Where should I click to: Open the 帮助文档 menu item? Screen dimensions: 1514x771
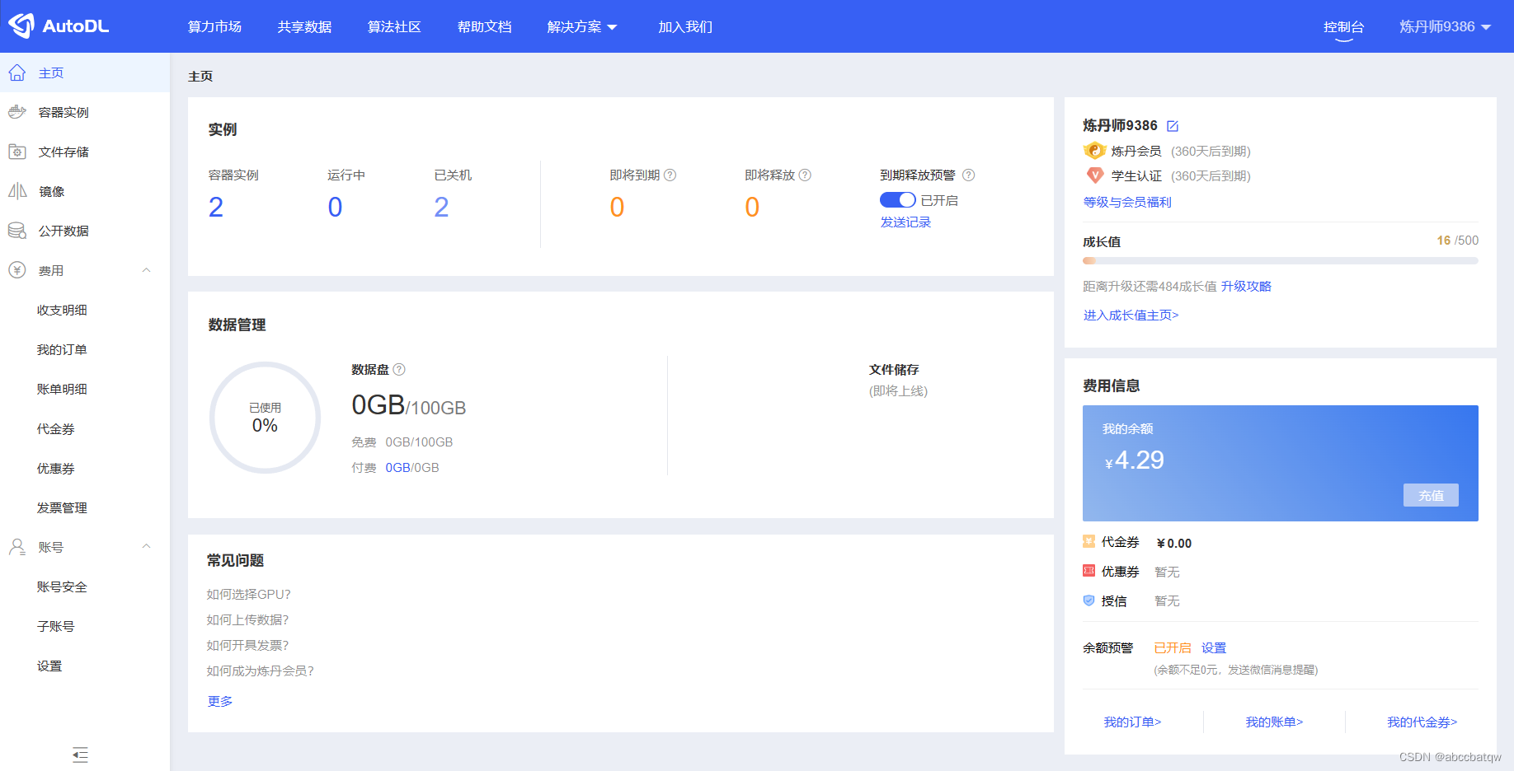click(x=484, y=26)
